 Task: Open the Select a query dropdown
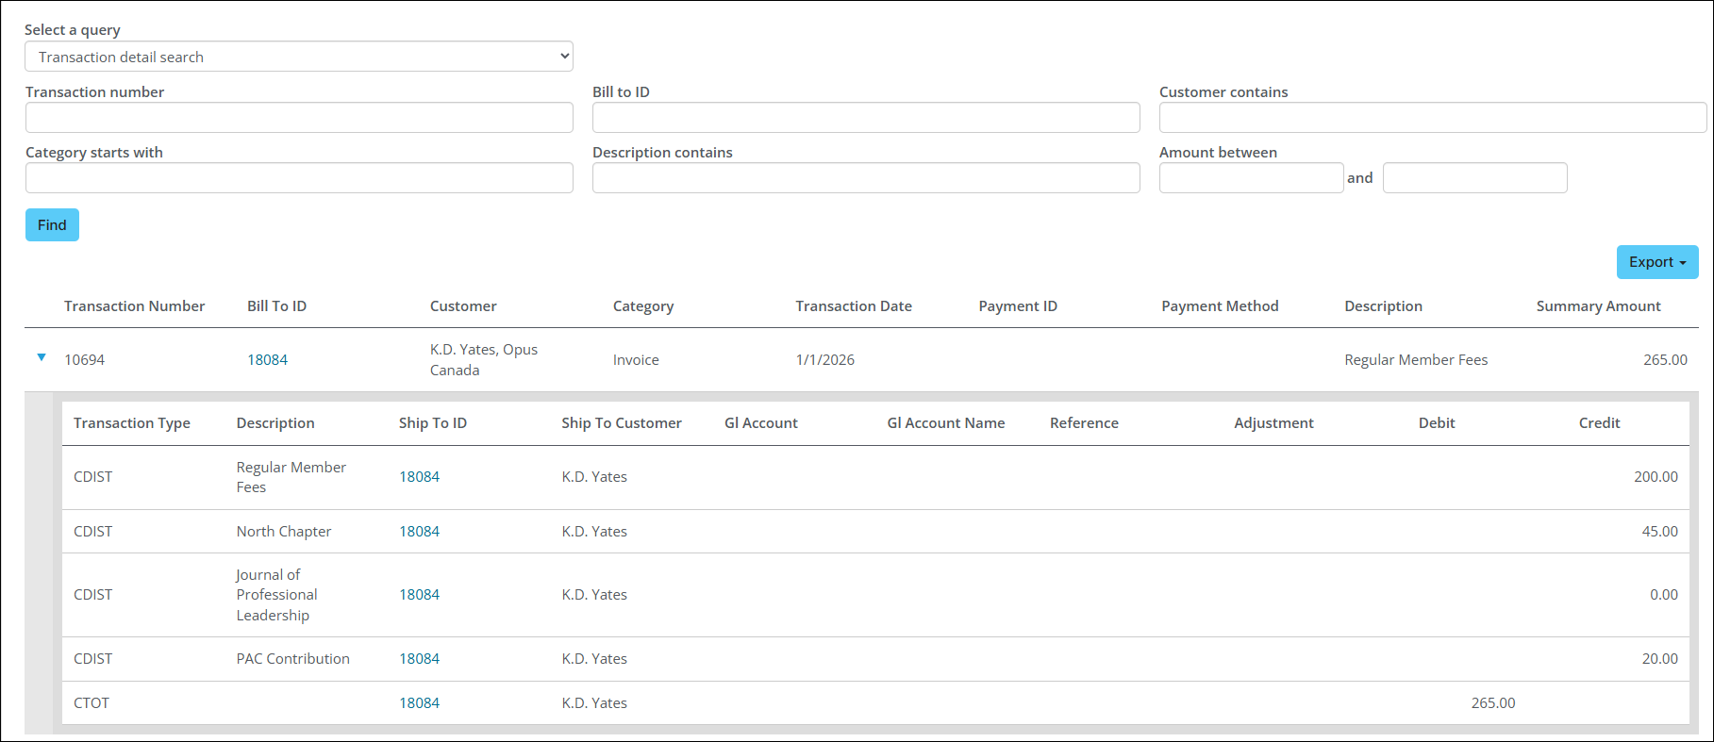[299, 57]
